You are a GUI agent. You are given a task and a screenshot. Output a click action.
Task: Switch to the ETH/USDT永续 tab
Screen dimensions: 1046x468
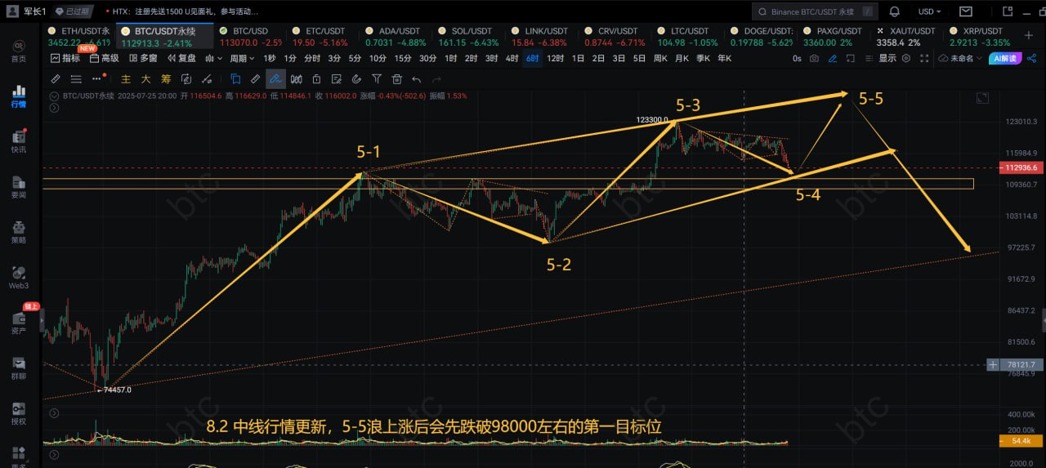point(78,36)
